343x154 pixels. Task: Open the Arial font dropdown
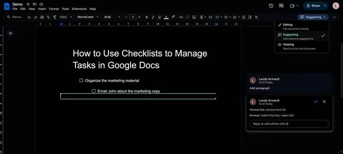pos(112,17)
